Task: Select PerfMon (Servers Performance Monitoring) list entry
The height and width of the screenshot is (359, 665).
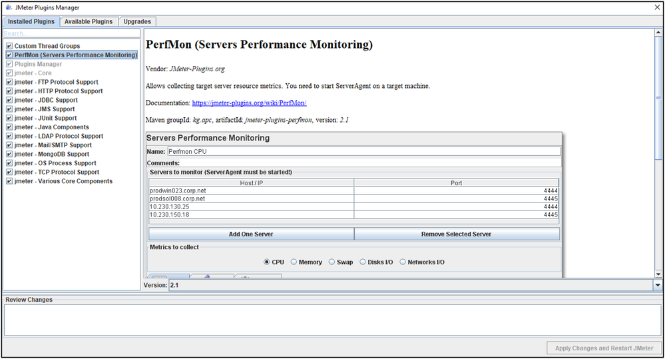Action: click(76, 55)
